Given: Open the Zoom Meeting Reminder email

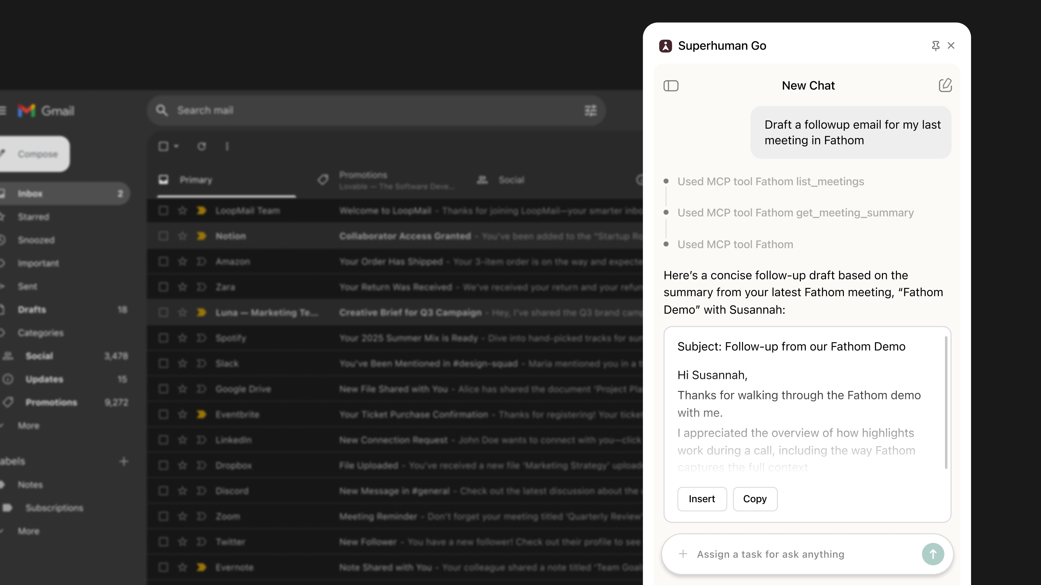Looking at the screenshot, I should pyautogui.click(x=395, y=516).
